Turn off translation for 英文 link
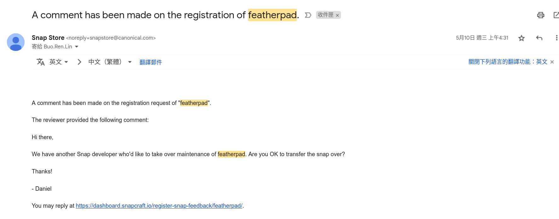 click(508, 62)
